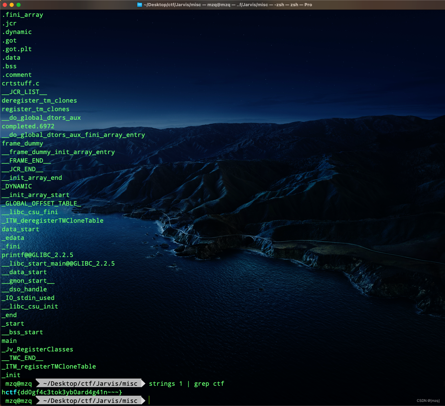This screenshot has width=445, height=406.
Task: Click the '.got' output line
Action: point(9,40)
